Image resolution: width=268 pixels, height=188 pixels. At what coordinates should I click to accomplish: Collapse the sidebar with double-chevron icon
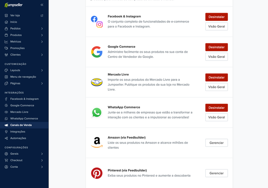coord(42,5)
